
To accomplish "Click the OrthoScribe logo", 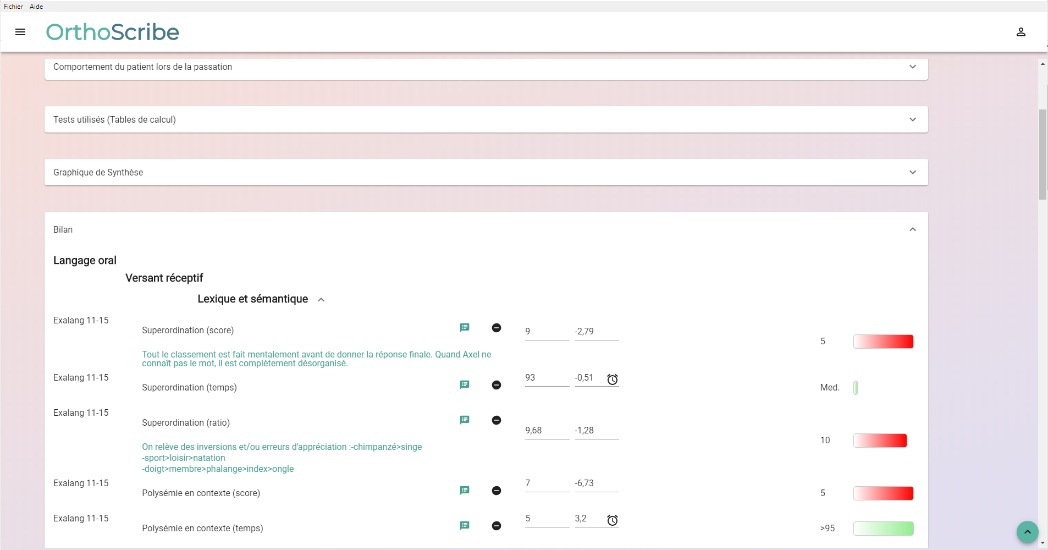I will 113,32.
